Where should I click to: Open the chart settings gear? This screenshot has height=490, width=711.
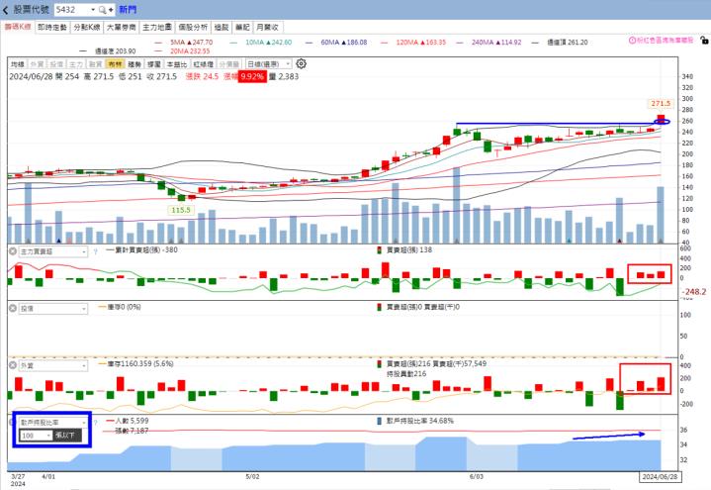pos(301,63)
